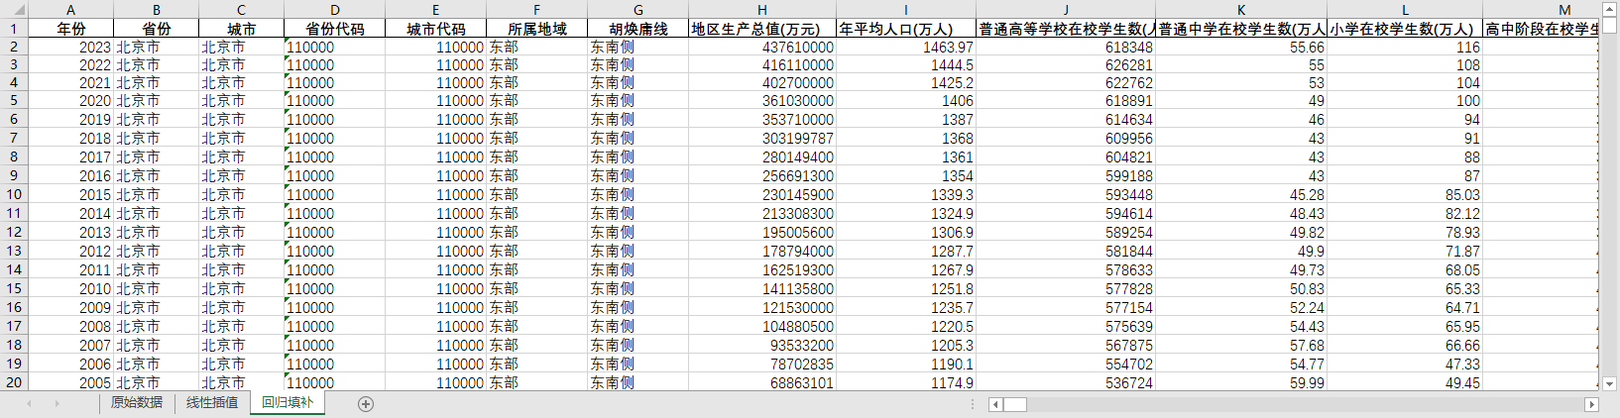
Task: Click GDP value 68863101
Action: coord(762,382)
